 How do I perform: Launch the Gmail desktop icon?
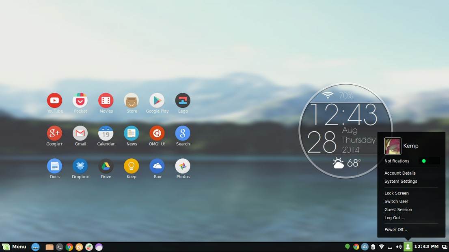click(80, 133)
